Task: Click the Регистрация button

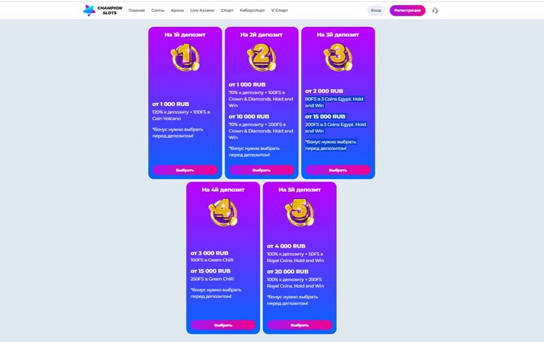Action: (407, 10)
